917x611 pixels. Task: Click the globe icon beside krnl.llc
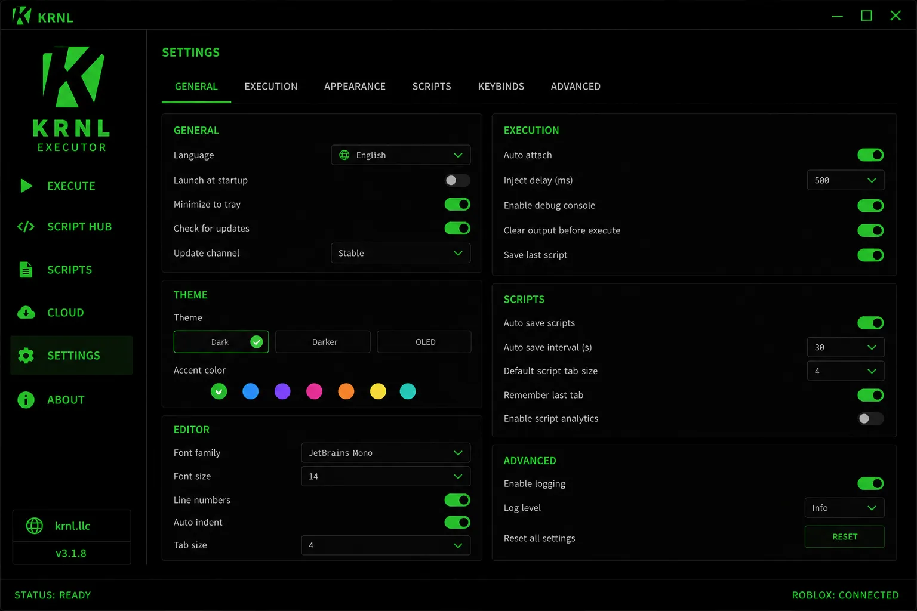click(x=35, y=526)
